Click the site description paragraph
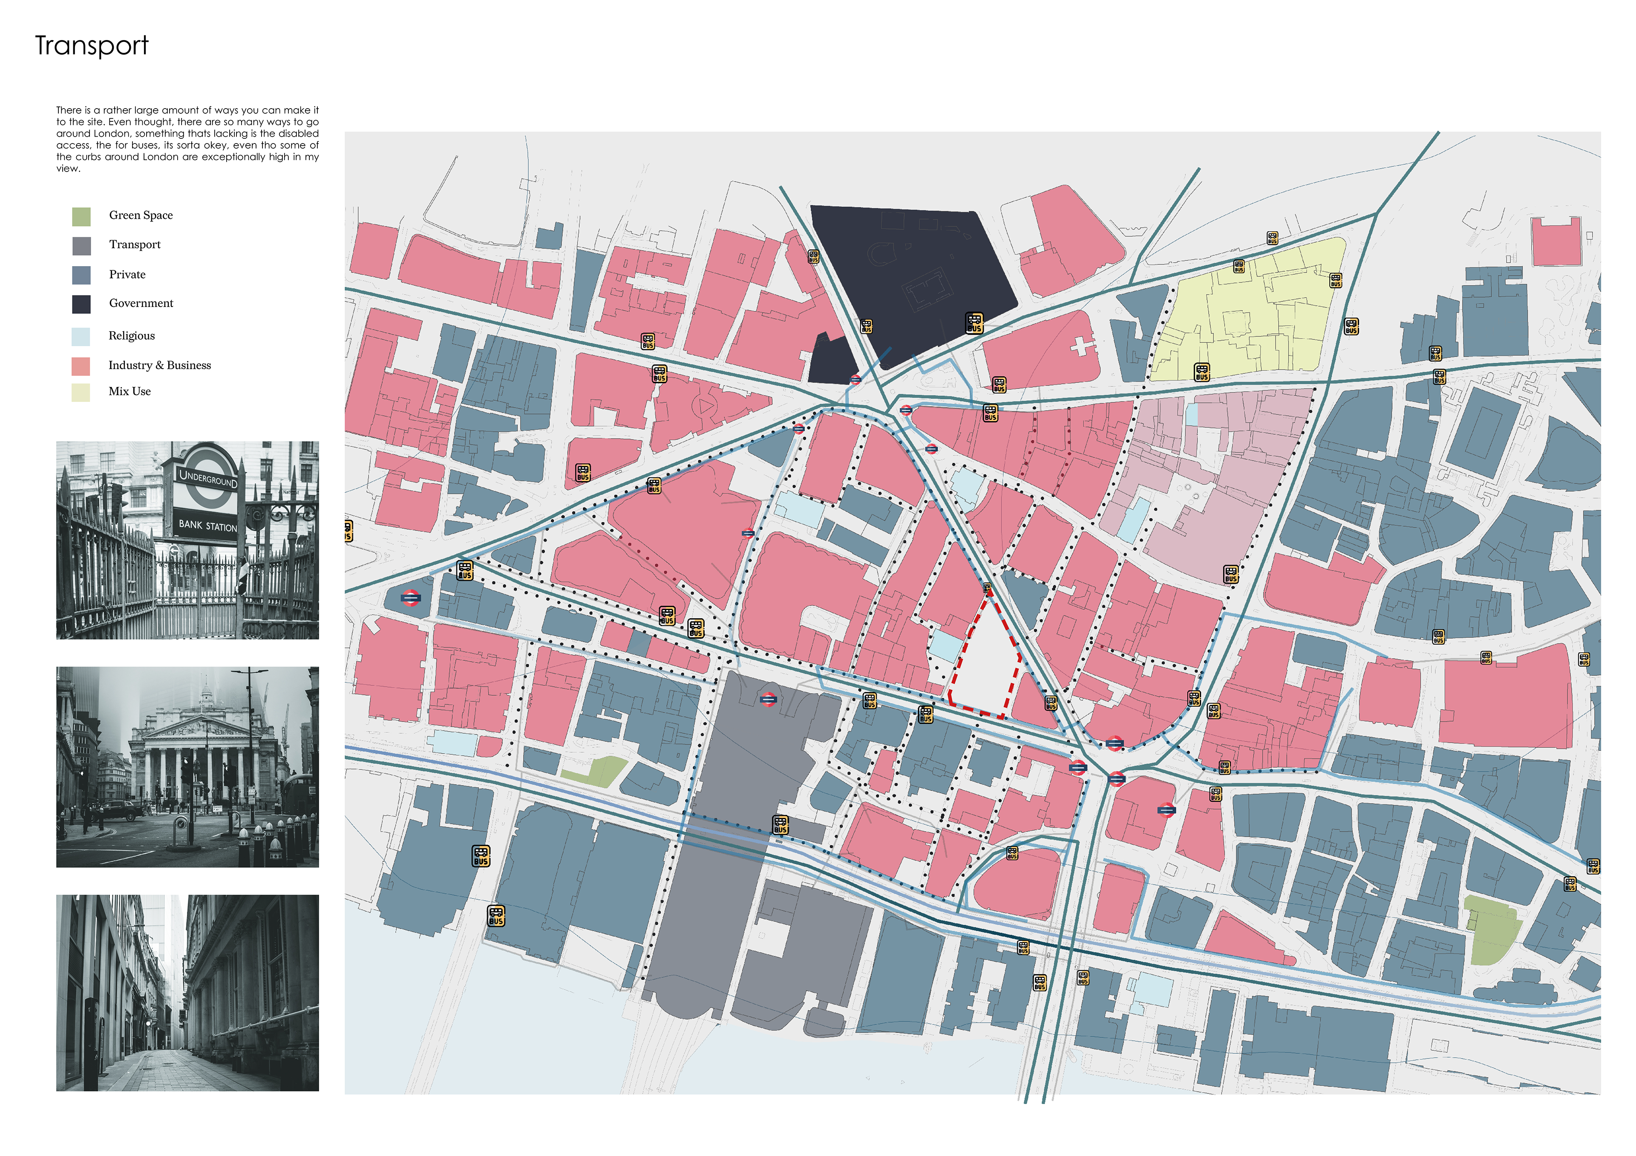 [187, 139]
